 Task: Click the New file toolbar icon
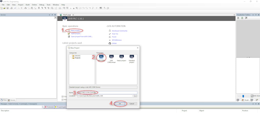coord(2,8)
